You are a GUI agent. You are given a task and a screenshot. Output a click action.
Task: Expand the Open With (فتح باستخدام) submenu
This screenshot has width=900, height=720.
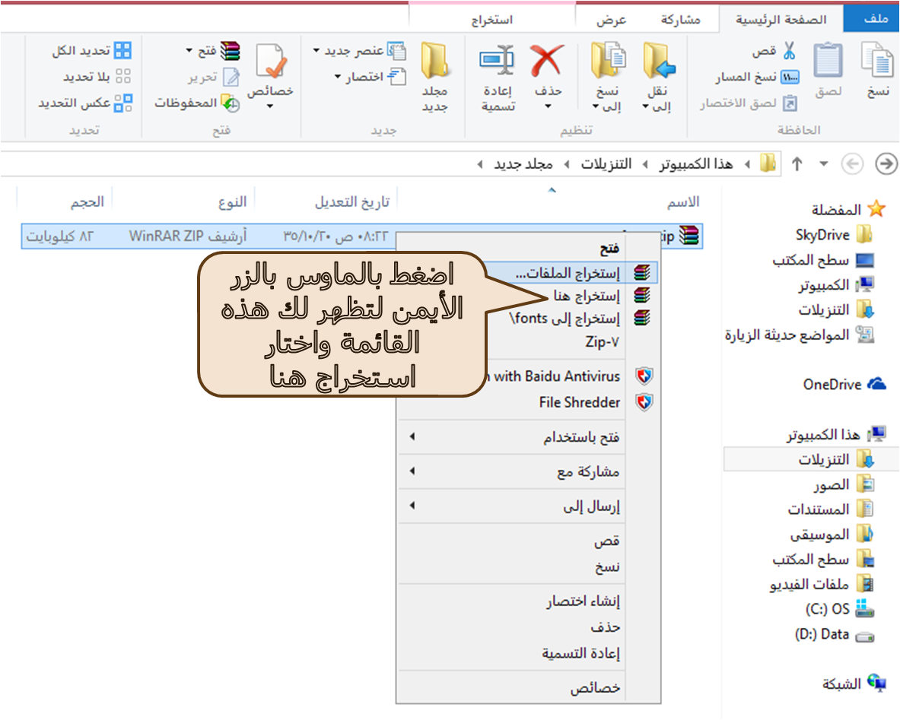click(517, 438)
